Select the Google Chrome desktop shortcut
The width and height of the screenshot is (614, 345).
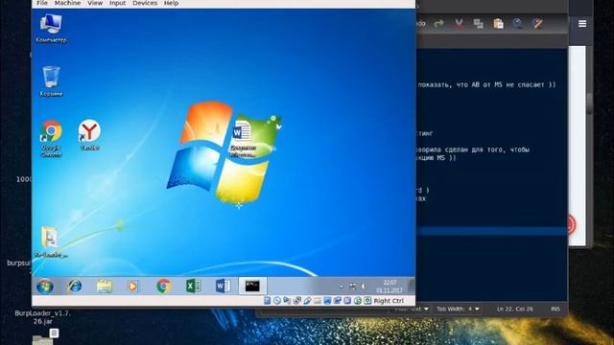coord(51,138)
